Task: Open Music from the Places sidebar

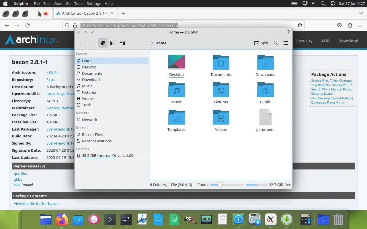Action: tap(112, 86)
